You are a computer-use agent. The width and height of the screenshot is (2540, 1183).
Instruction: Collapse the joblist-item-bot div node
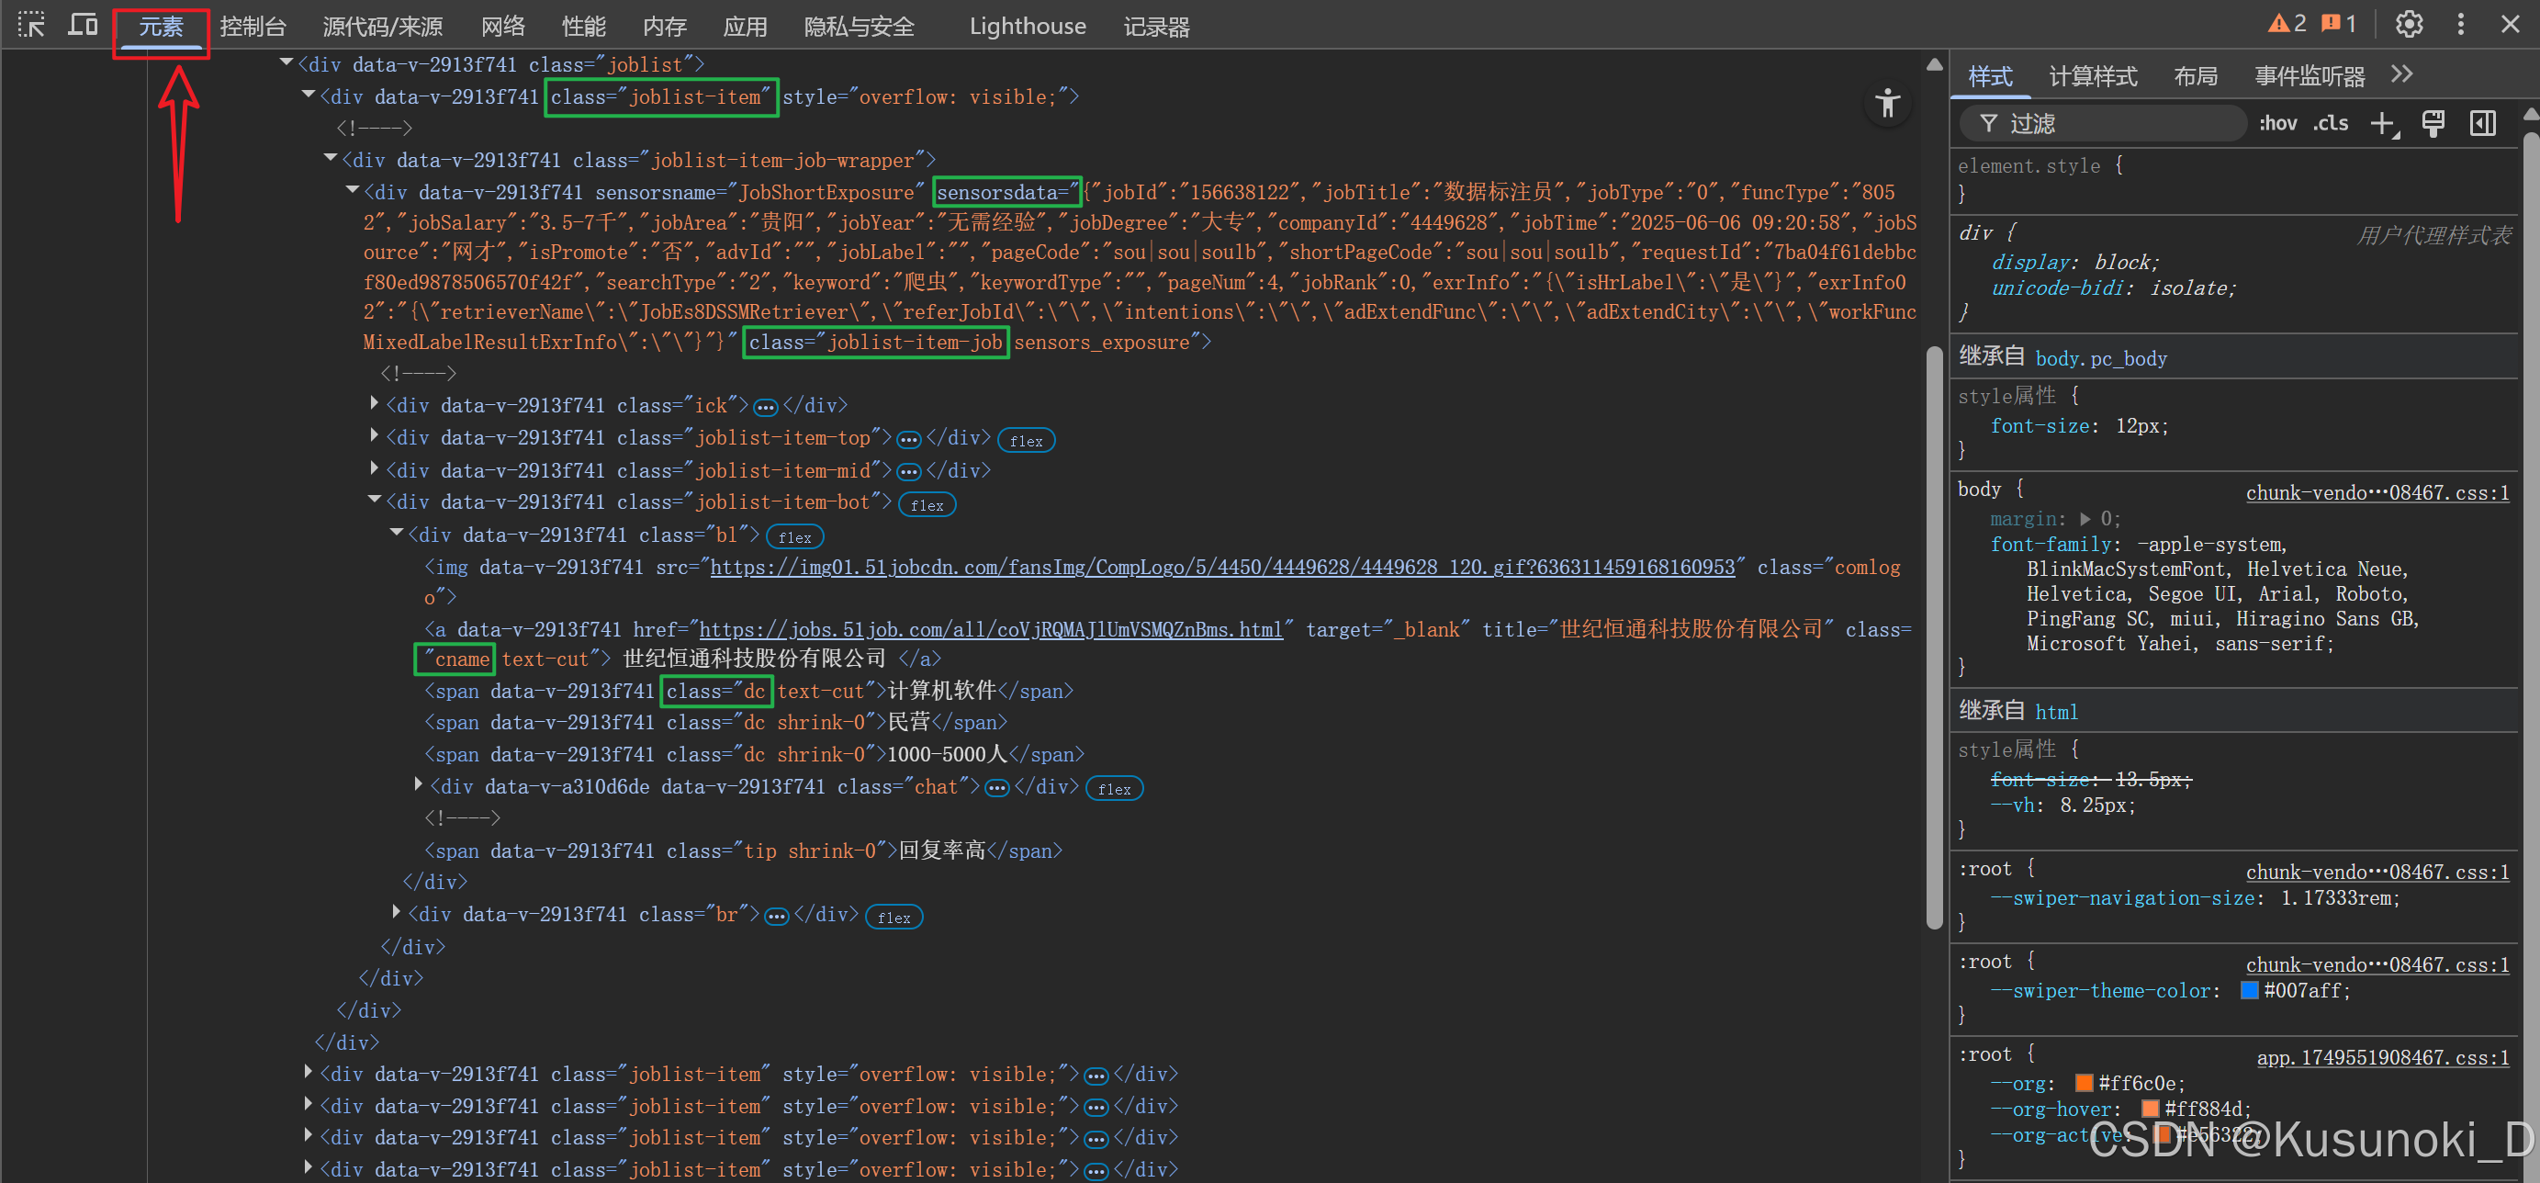375,501
